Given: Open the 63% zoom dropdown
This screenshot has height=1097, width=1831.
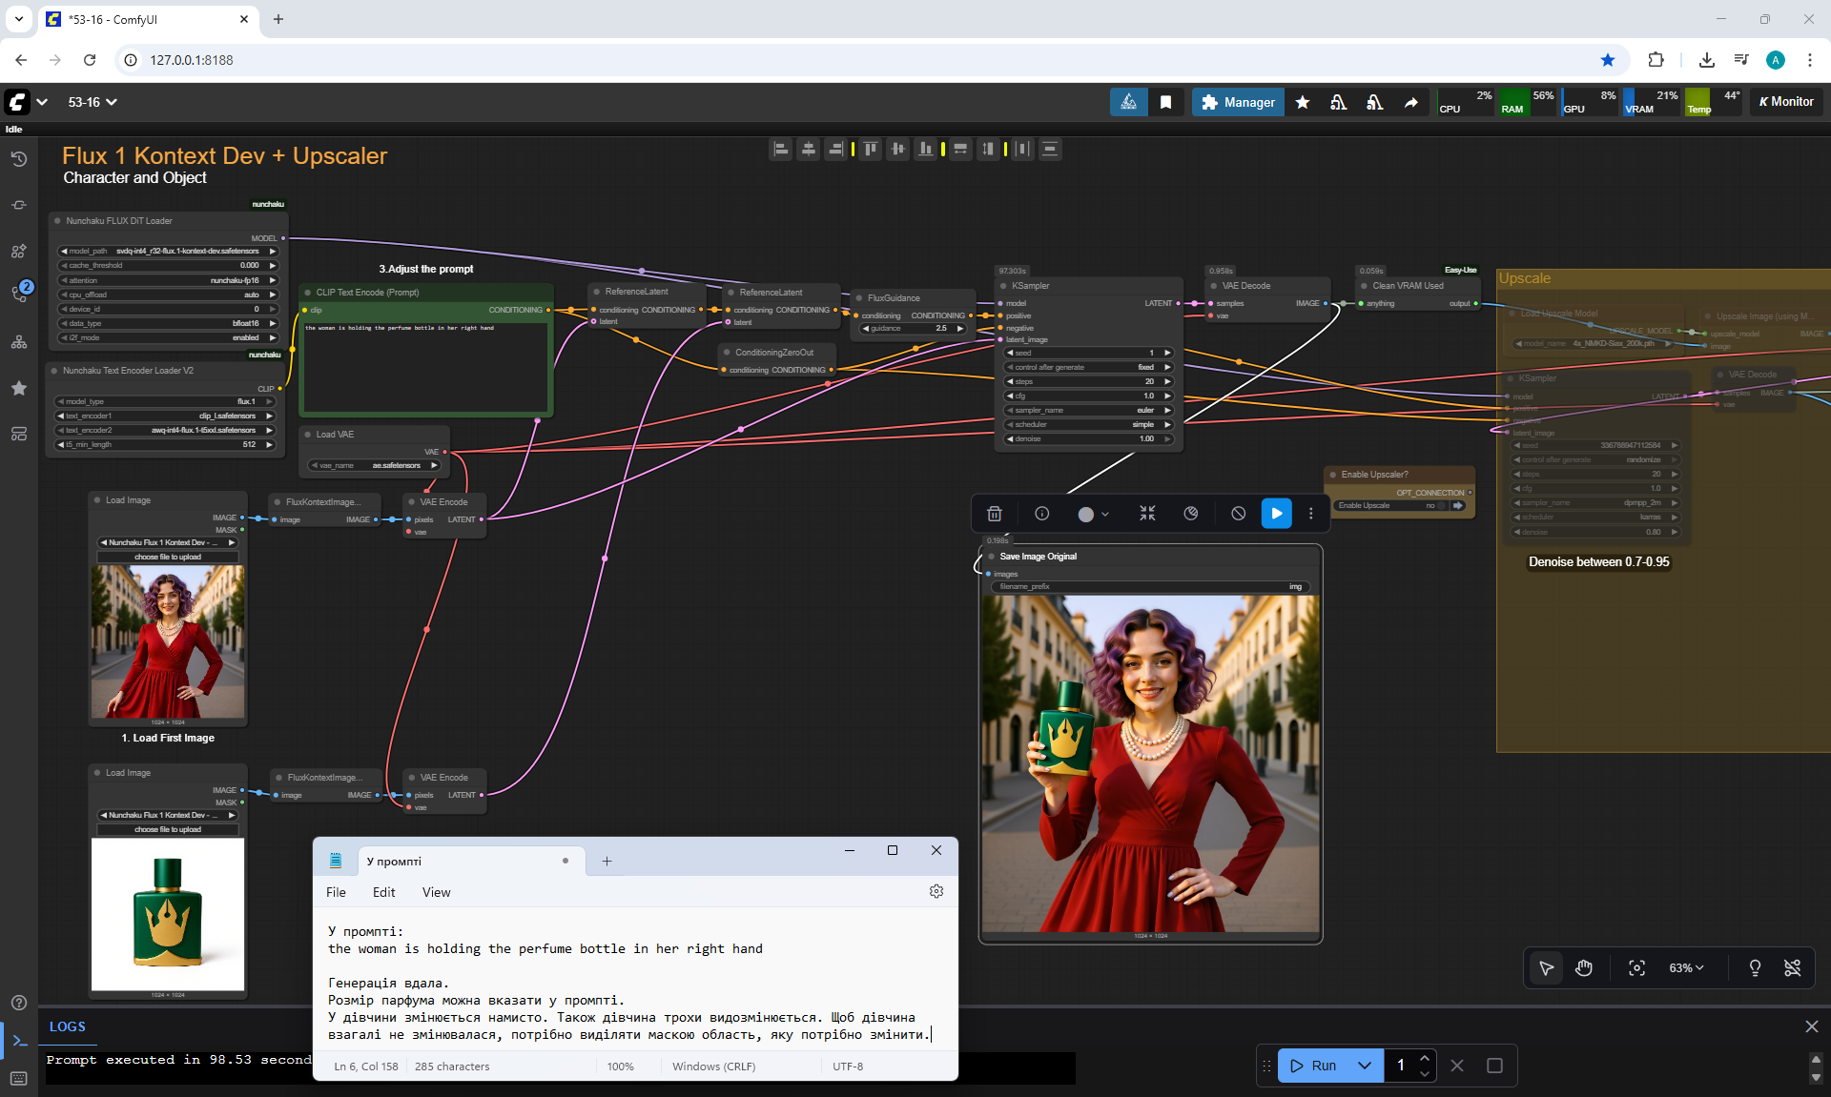Looking at the screenshot, I should point(1686,968).
